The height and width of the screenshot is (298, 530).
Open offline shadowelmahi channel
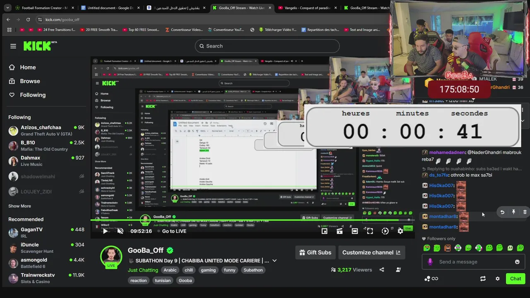46,177
